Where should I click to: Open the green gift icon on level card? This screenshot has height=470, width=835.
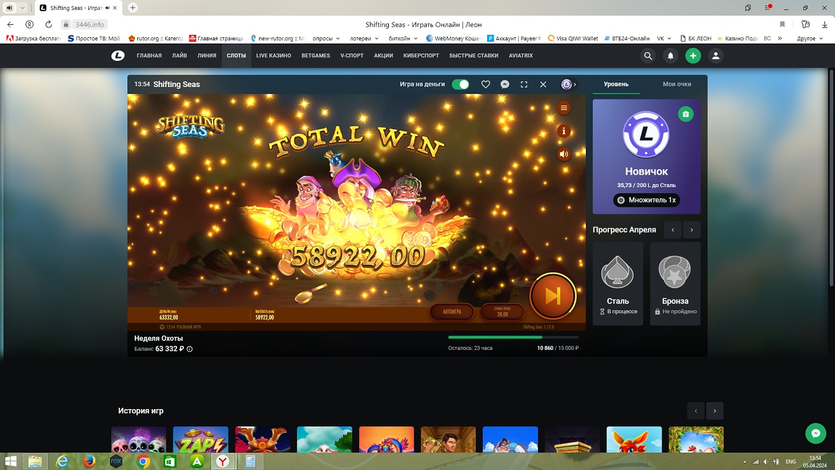685,114
